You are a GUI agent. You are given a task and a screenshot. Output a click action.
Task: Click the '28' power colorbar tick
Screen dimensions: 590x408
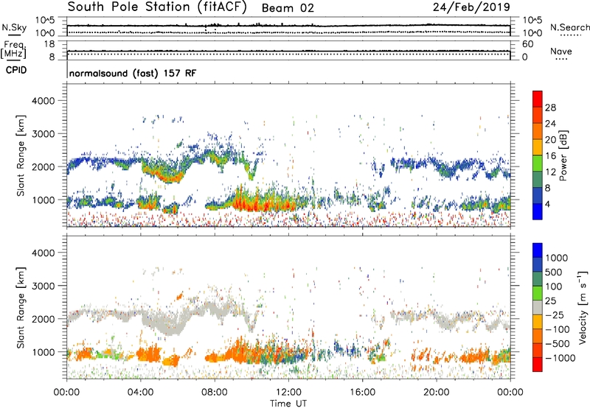(x=550, y=108)
